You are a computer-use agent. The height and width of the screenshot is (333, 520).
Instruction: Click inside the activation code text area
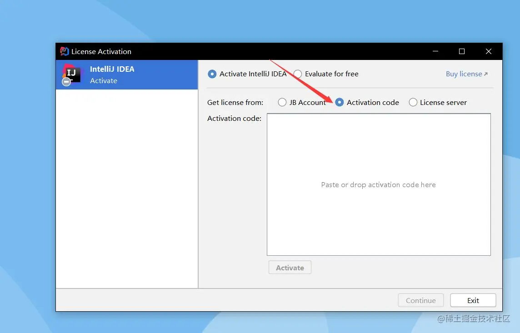[x=379, y=184]
